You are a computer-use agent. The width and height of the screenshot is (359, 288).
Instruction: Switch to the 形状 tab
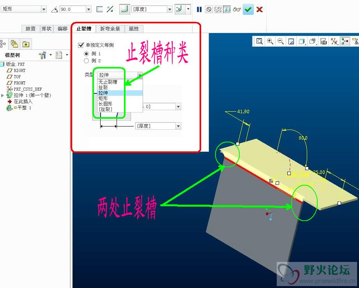pos(46,29)
